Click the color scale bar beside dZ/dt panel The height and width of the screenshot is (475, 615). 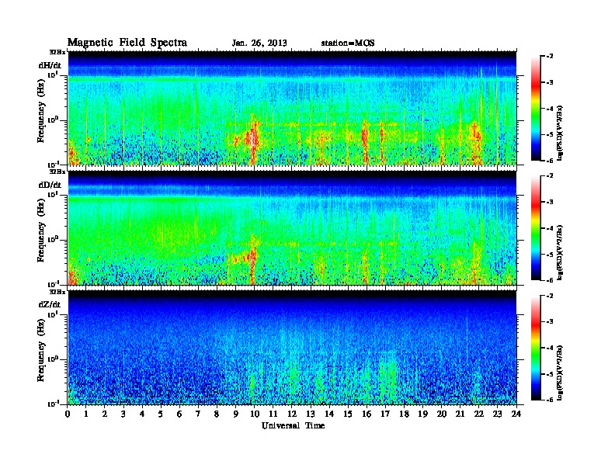[536, 348]
